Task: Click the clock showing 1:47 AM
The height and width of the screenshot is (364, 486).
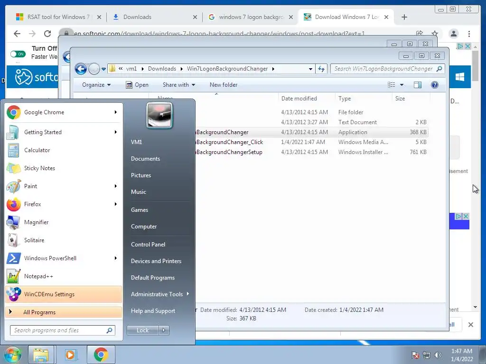Action: (461, 351)
